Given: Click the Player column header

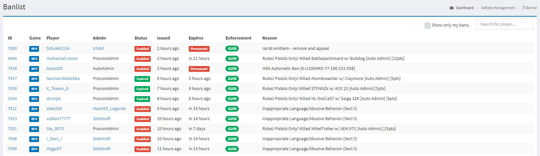Looking at the screenshot, I should point(53,38).
